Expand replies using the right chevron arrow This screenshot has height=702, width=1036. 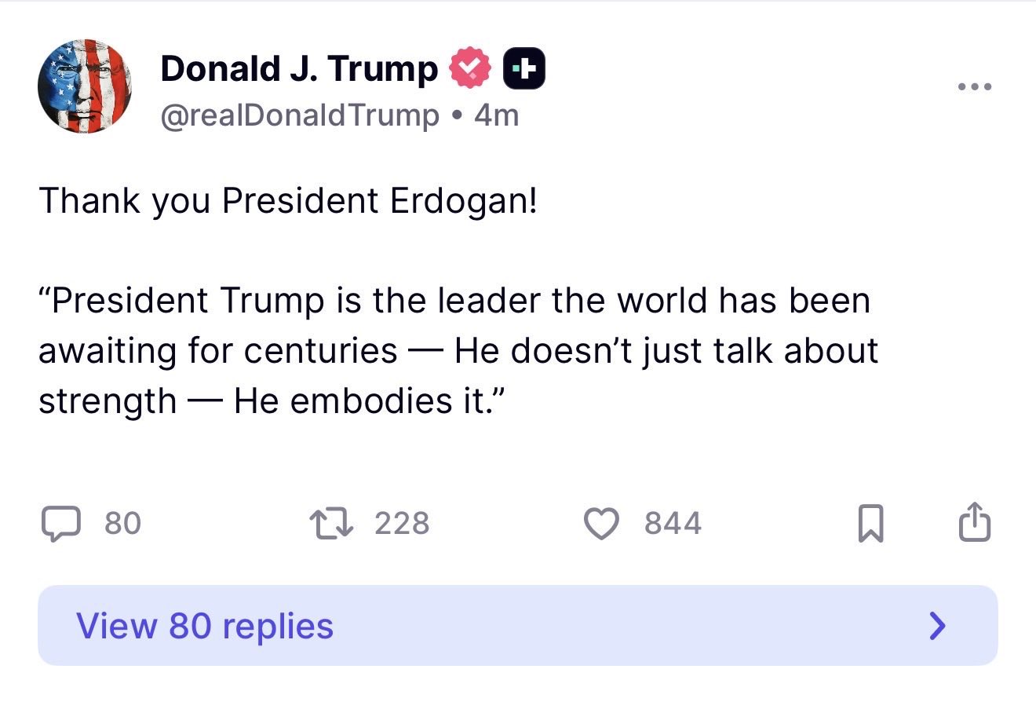pos(936,626)
